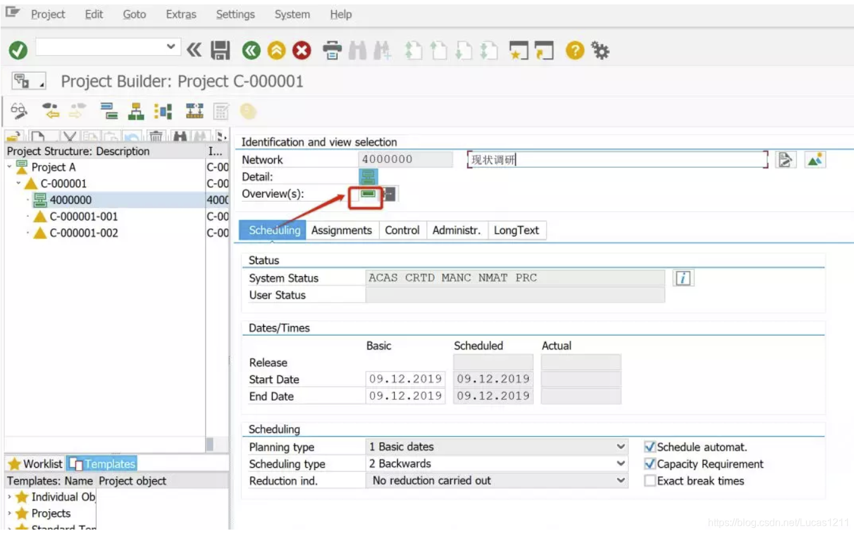Click the trash delete icon above project tree
Screen dimensions: 854x534
click(156, 137)
